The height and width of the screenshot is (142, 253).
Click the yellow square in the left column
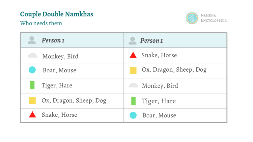(x=32, y=101)
